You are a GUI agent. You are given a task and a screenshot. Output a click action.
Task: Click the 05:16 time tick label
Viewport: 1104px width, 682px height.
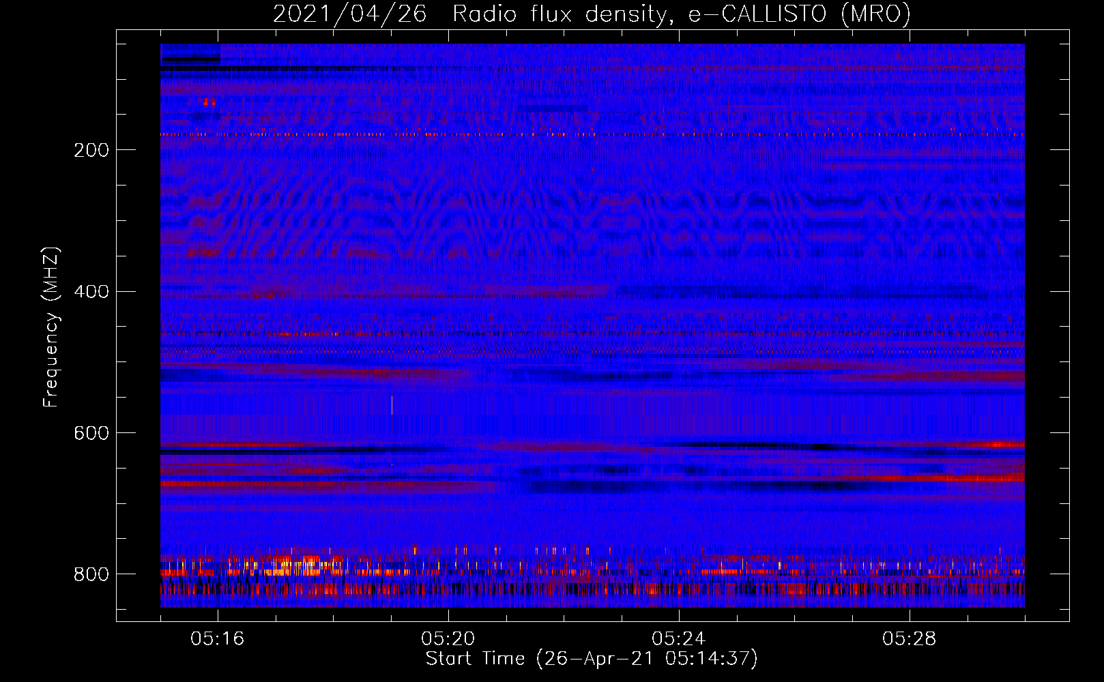pyautogui.click(x=218, y=639)
